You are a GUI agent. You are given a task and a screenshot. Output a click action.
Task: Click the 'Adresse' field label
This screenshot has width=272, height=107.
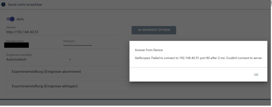click(11, 27)
